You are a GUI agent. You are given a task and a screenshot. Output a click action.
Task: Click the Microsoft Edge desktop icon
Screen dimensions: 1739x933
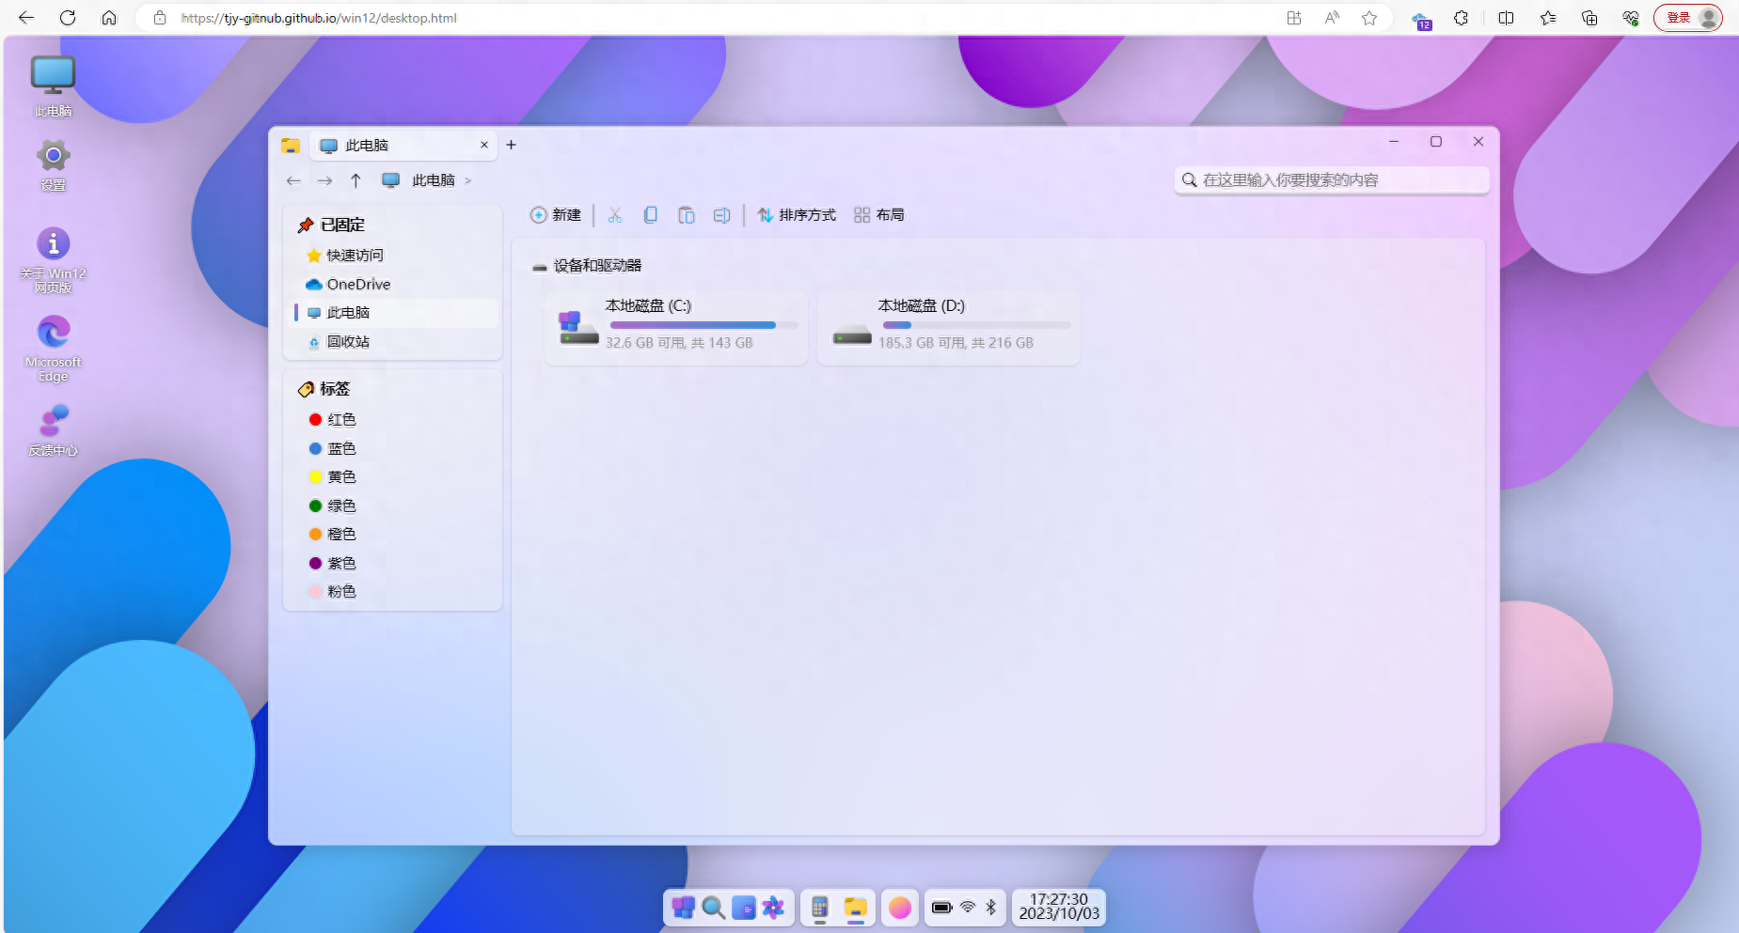53,349
